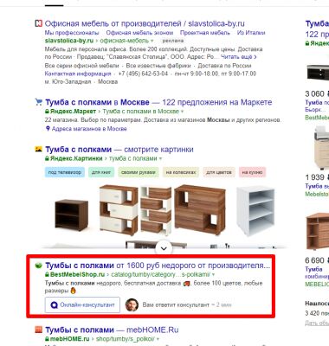Open dark brown small shelf cabinet image
The width and height of the screenshot is (329, 346).
[72, 215]
